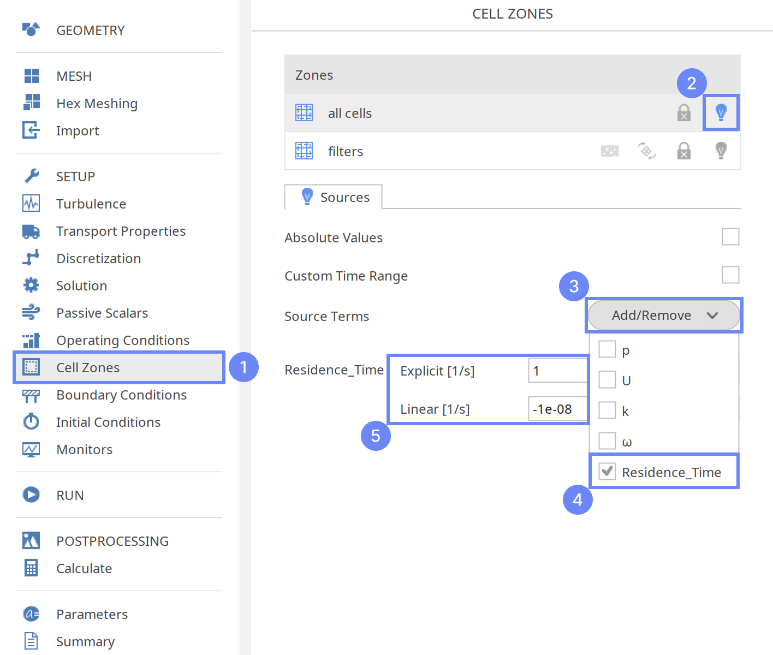The height and width of the screenshot is (655, 773).
Task: Click the Explicit [1/s] input field
Action: [x=557, y=371]
